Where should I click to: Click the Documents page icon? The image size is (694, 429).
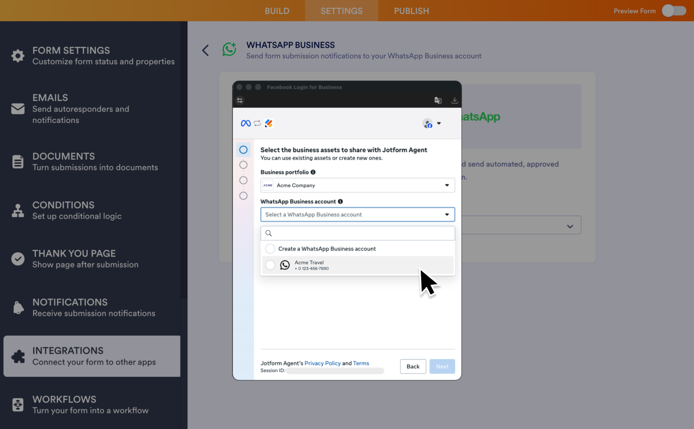(18, 162)
